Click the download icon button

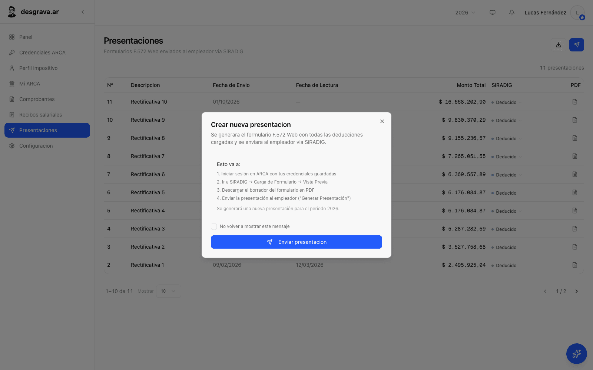coord(559,45)
